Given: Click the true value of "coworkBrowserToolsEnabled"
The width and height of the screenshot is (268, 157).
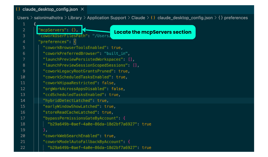Looking at the screenshot, I should pyautogui.click(x=116, y=48).
